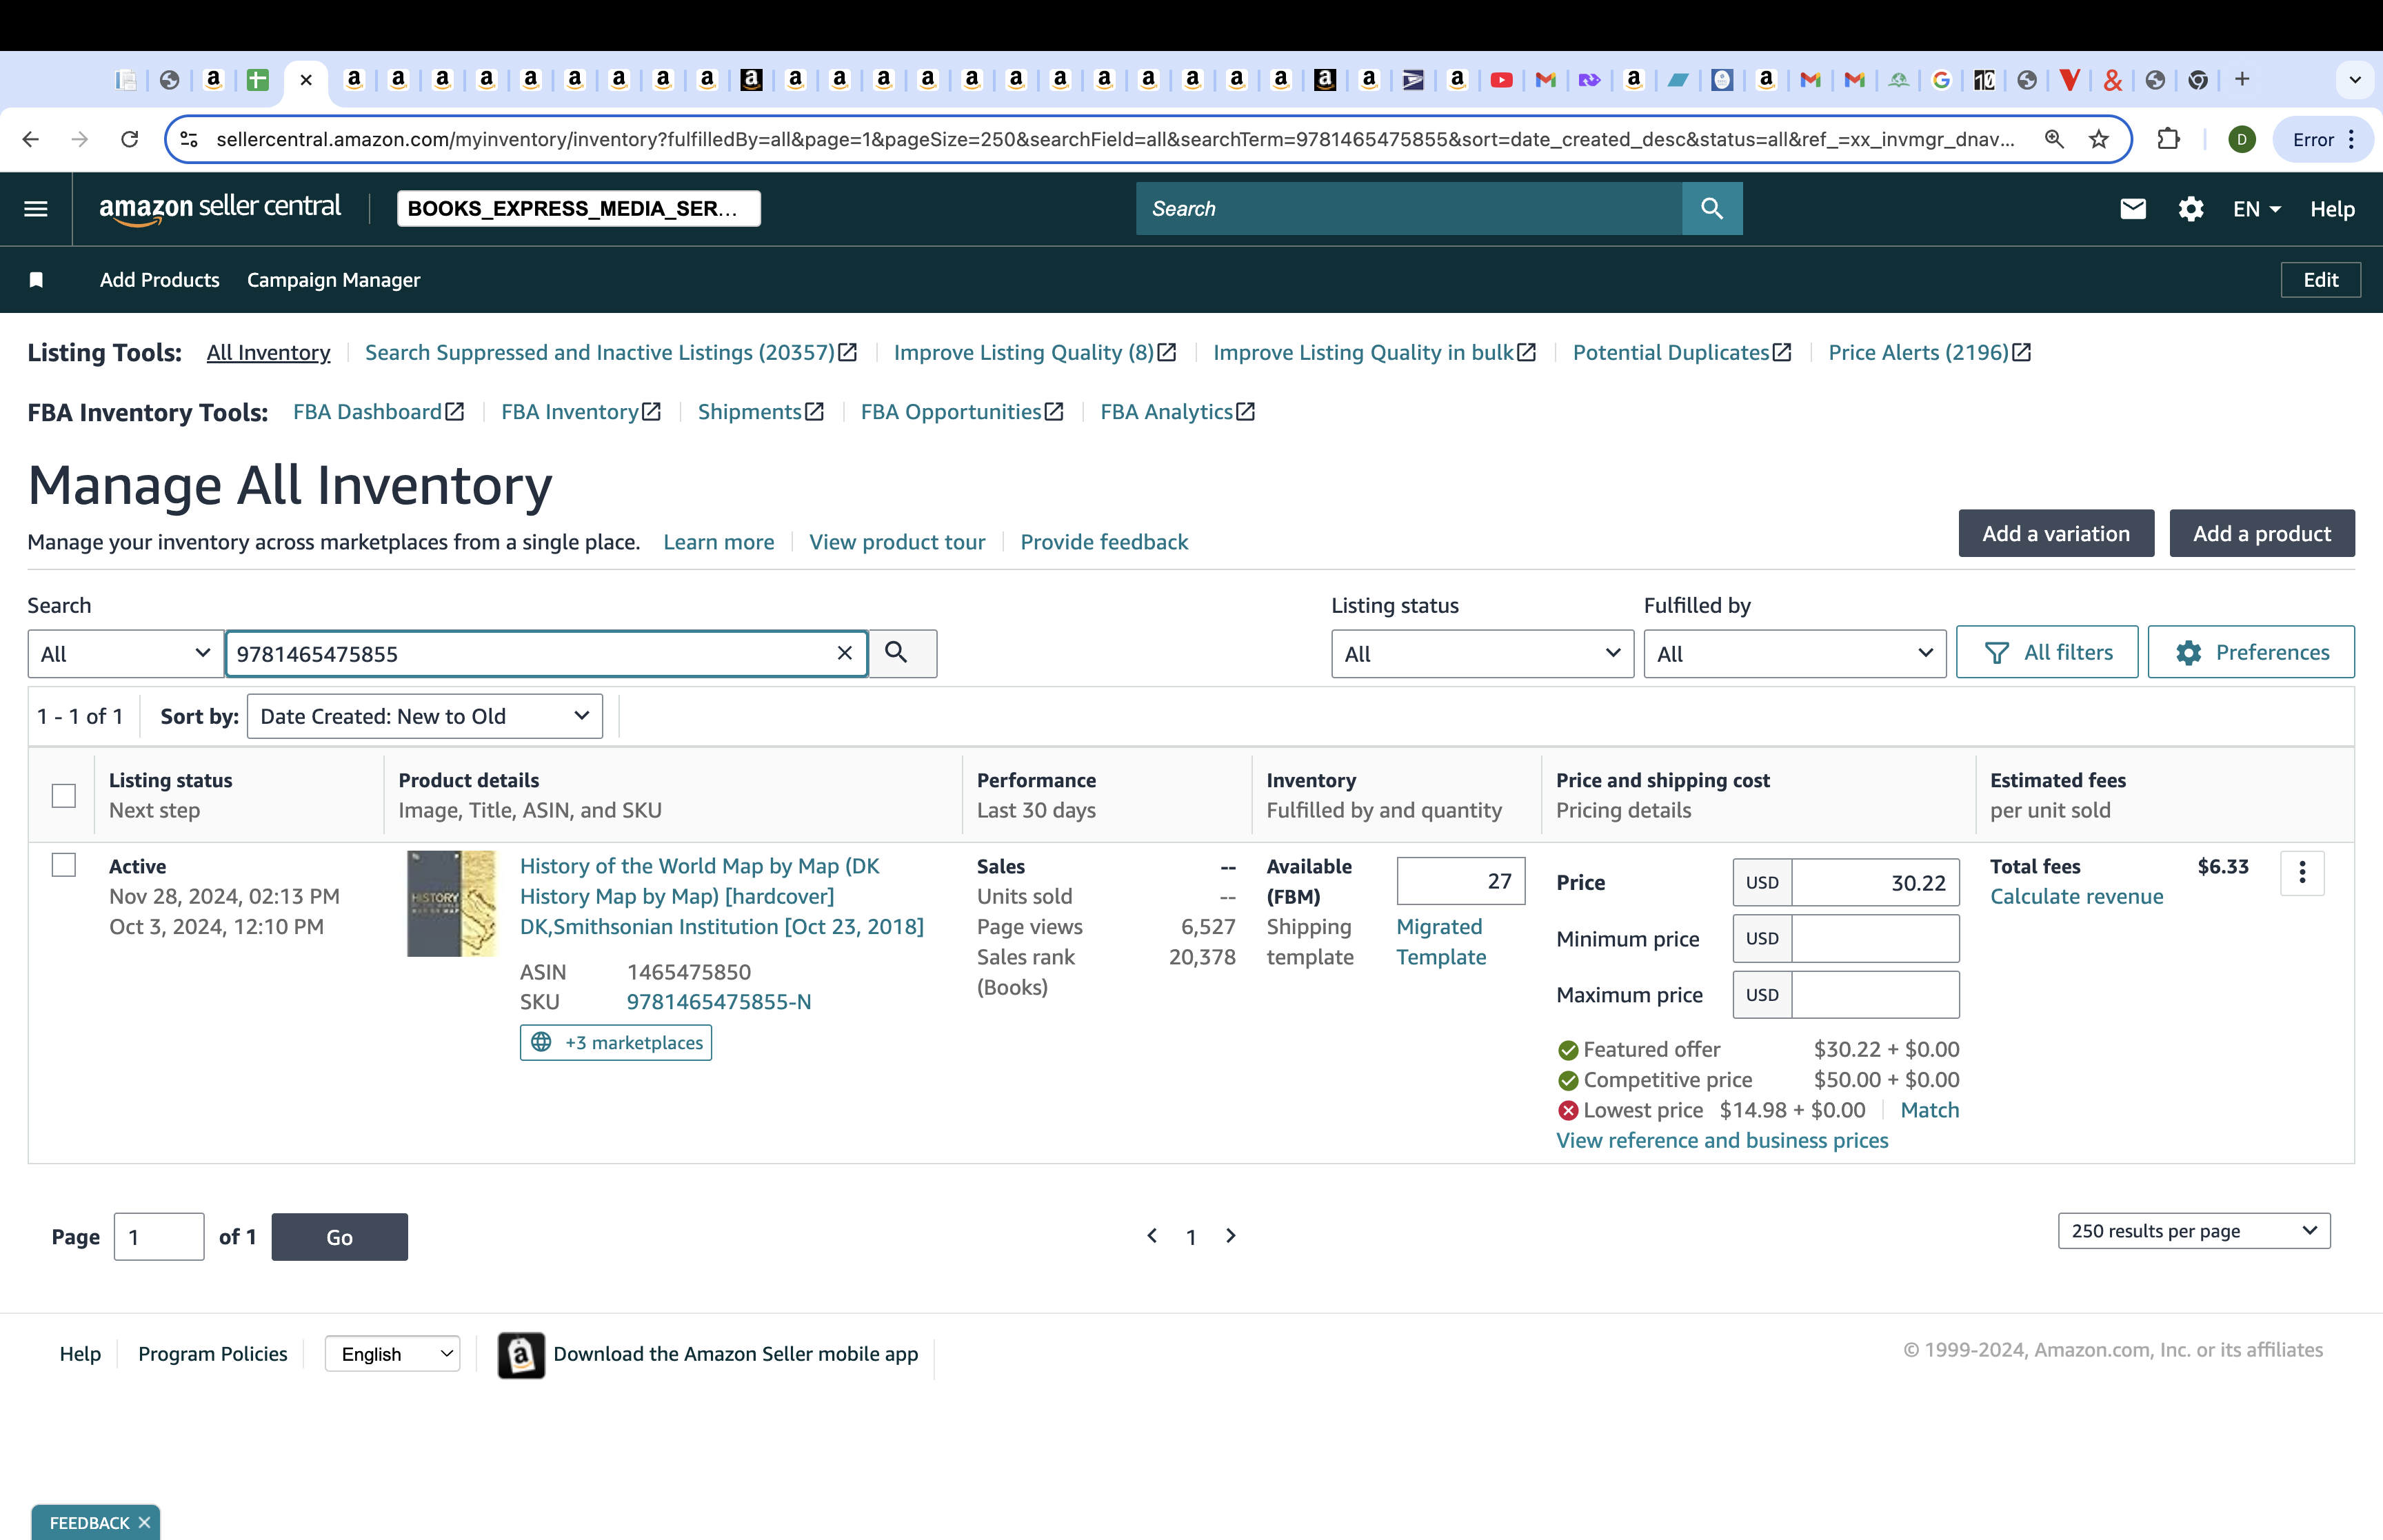Click the site information icon in address bar
Viewport: 2383px width, 1540px height.
coord(189,139)
